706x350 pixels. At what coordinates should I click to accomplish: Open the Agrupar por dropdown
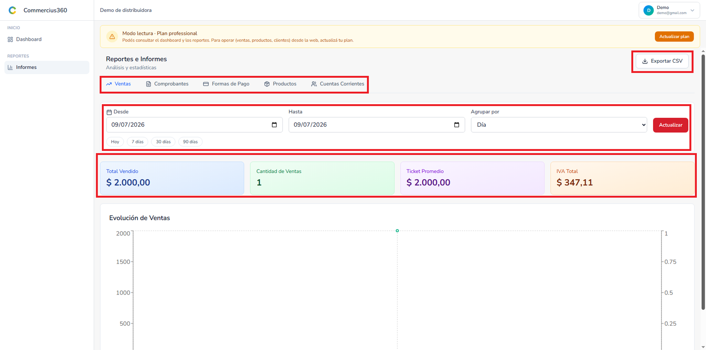click(x=559, y=125)
